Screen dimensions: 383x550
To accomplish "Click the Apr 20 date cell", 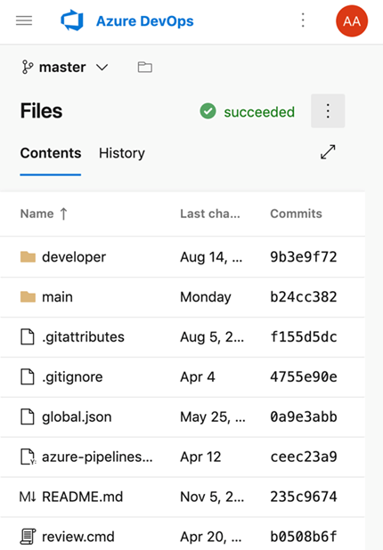I will point(211,537).
